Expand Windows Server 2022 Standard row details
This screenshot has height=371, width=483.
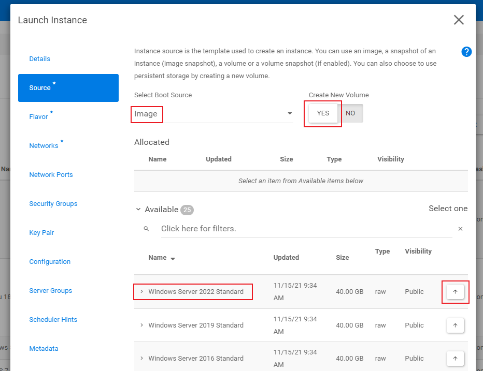[x=141, y=291]
